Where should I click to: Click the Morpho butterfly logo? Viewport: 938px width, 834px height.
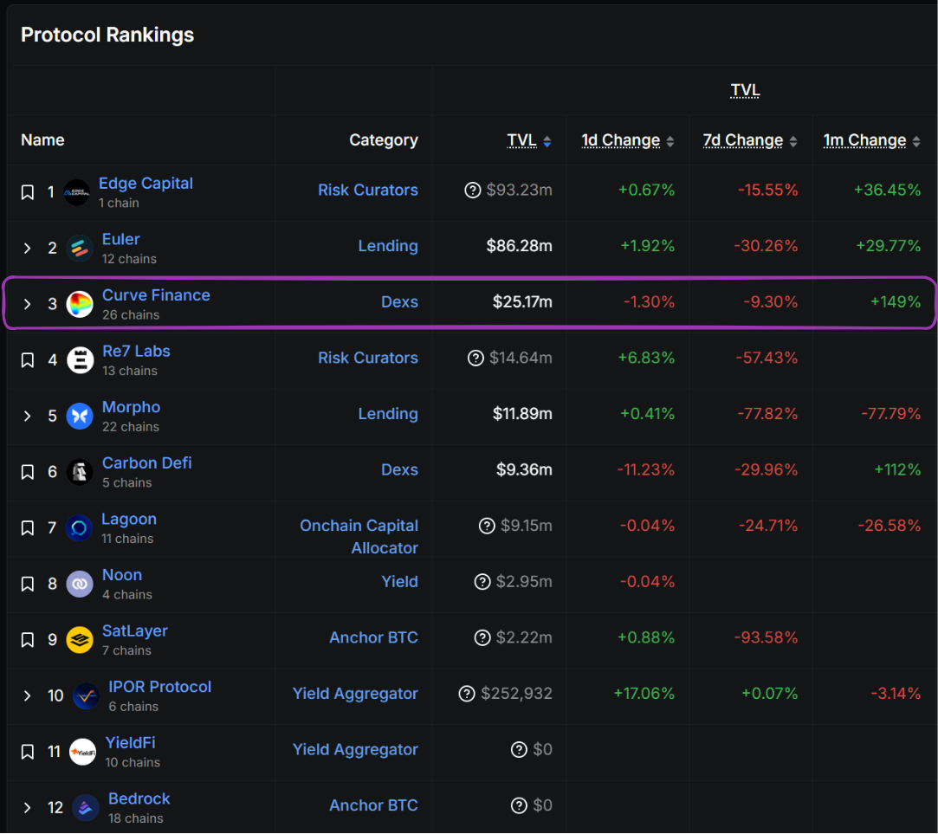[x=80, y=416]
